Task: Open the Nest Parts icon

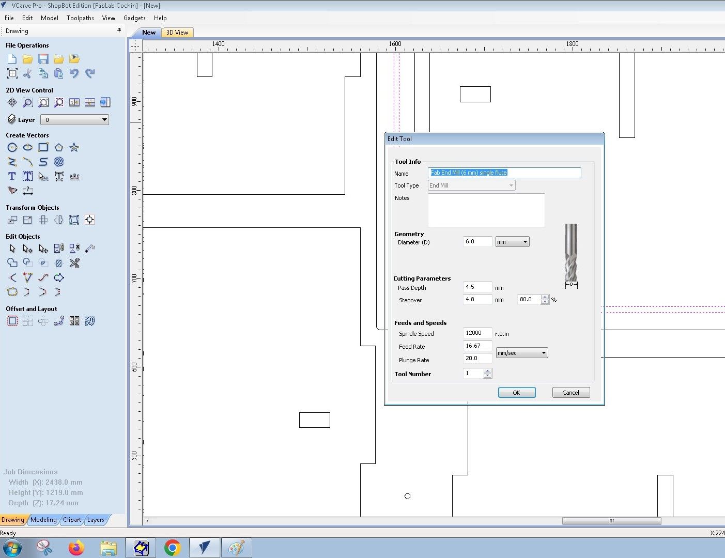Action: click(x=90, y=321)
